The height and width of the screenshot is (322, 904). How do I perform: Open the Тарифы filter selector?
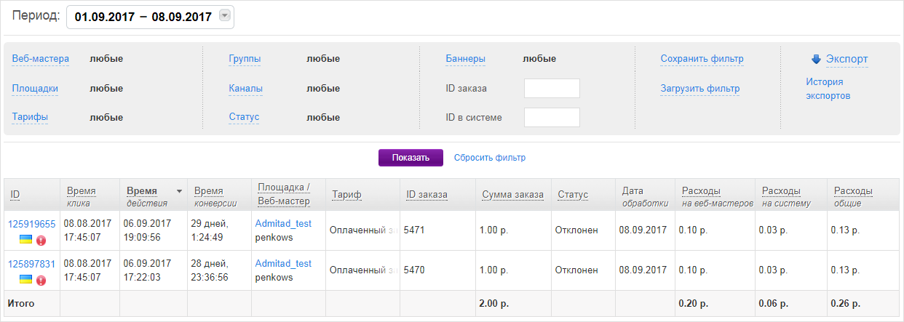click(30, 117)
